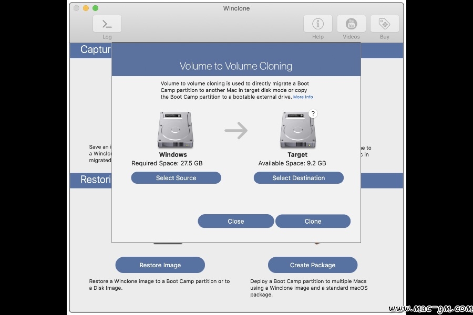Click the Volume to Volume Cloning heading

point(236,66)
